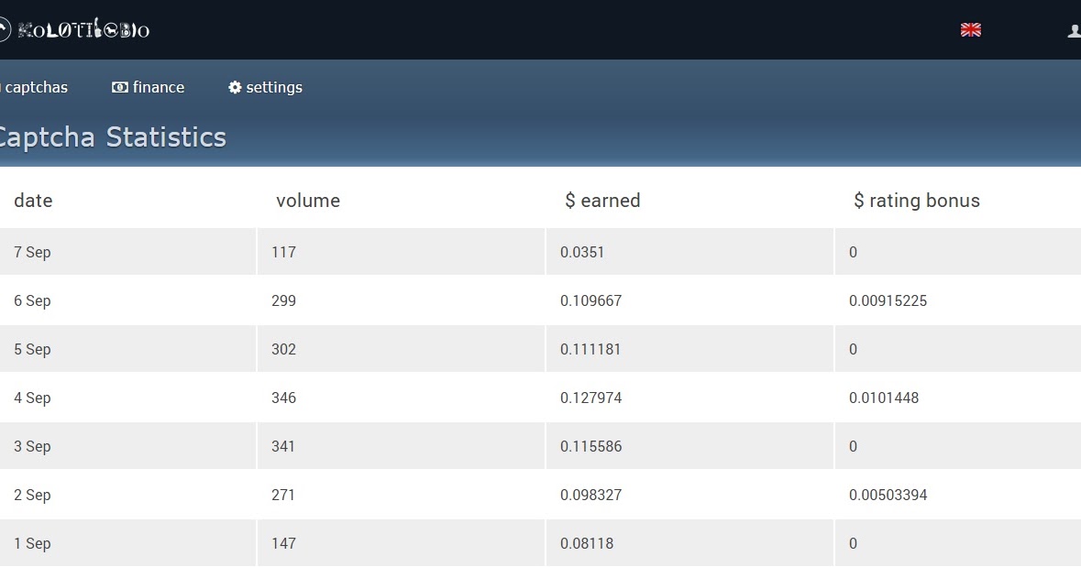Click the rating bonus value 0.0101448
The image size is (1081, 567).
point(884,398)
